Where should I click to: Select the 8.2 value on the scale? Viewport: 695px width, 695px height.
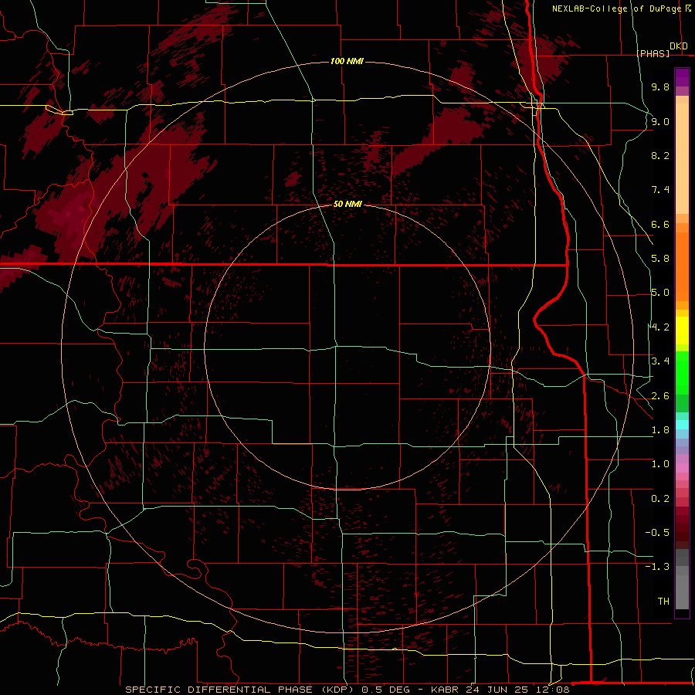click(660, 155)
